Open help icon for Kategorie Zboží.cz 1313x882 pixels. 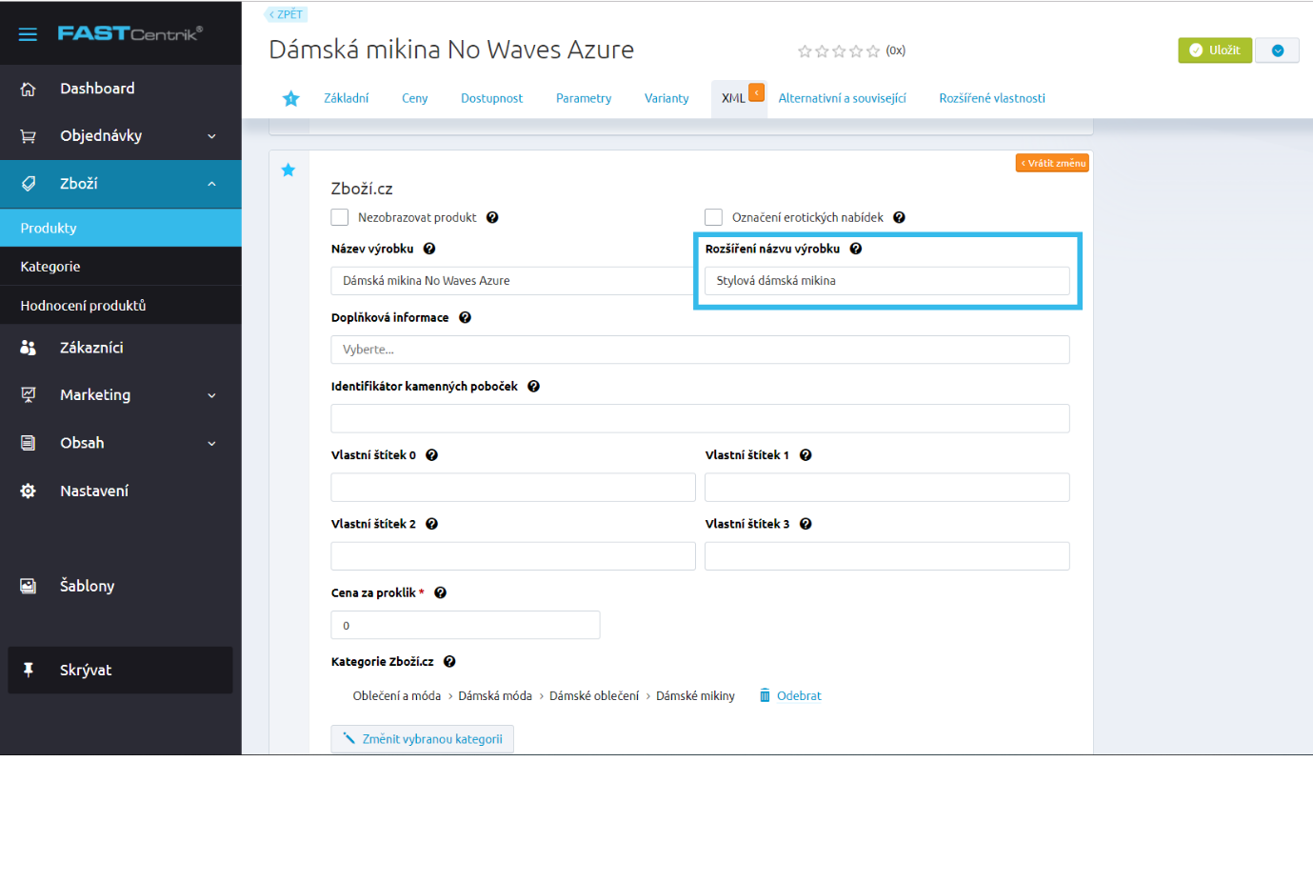point(449,661)
